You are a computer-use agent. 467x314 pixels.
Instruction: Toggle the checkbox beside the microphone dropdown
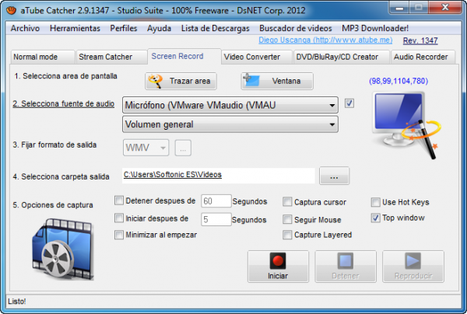[349, 103]
